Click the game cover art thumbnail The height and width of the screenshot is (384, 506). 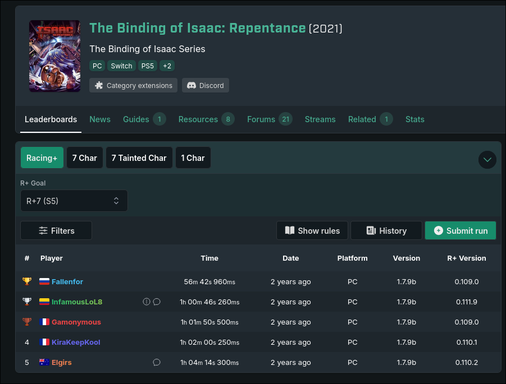(x=55, y=56)
